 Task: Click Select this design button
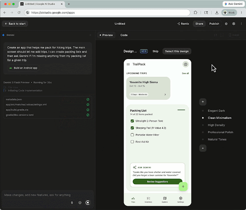click(177, 51)
